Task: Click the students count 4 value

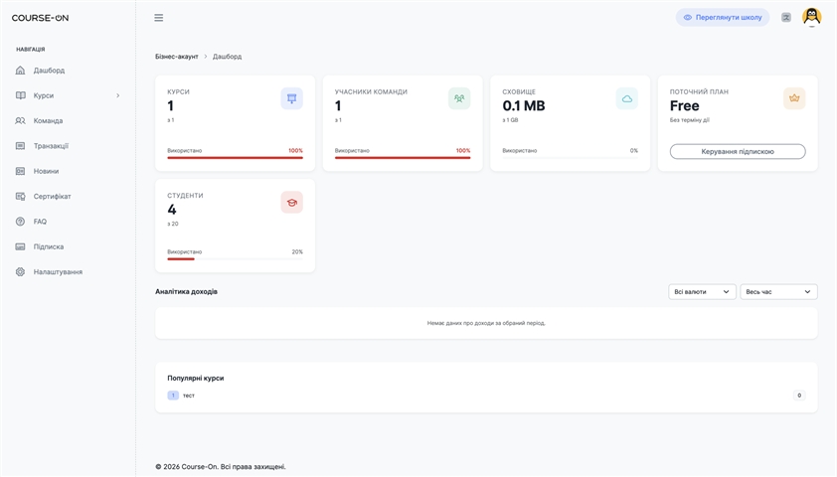Action: coord(172,210)
